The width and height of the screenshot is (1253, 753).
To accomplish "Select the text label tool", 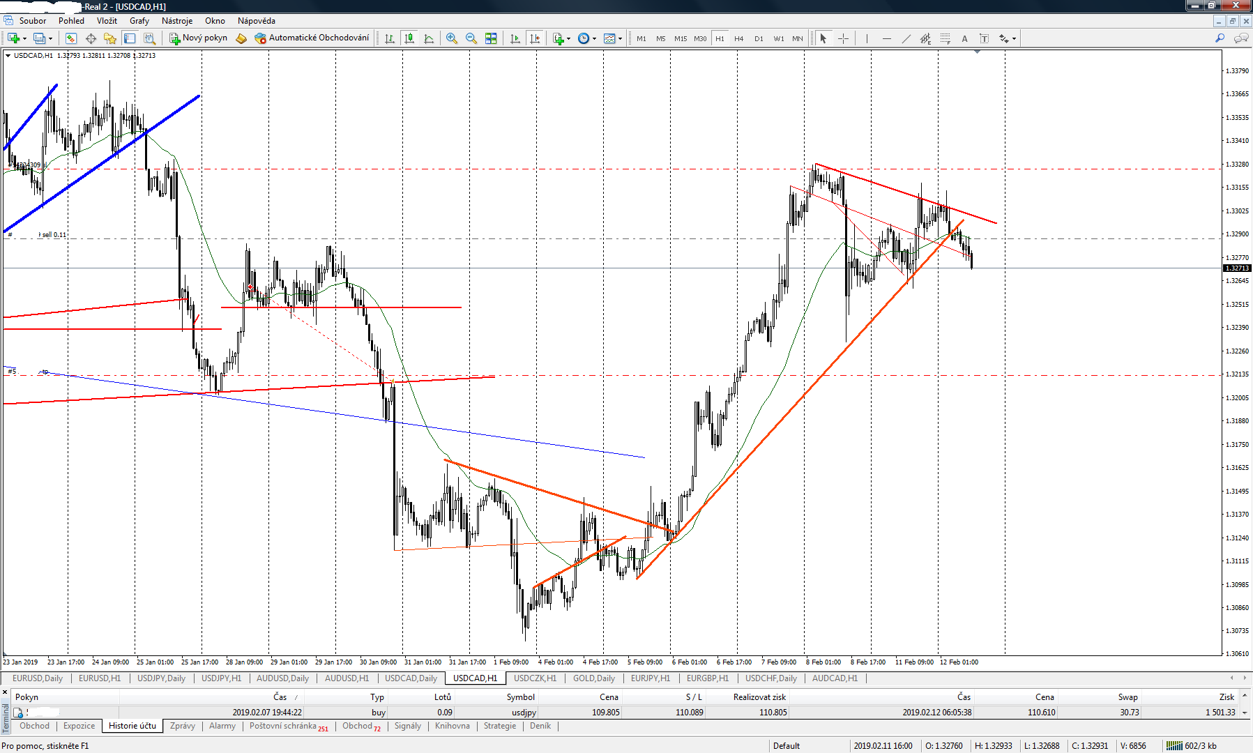I will [984, 38].
